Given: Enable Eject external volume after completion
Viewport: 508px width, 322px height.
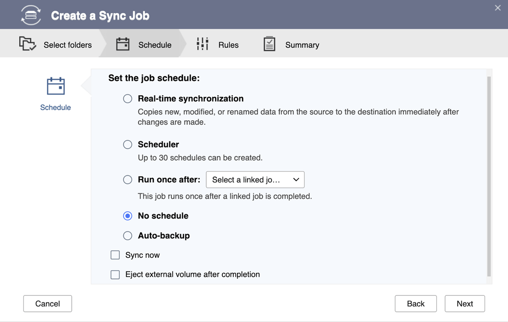Looking at the screenshot, I should pyautogui.click(x=115, y=274).
